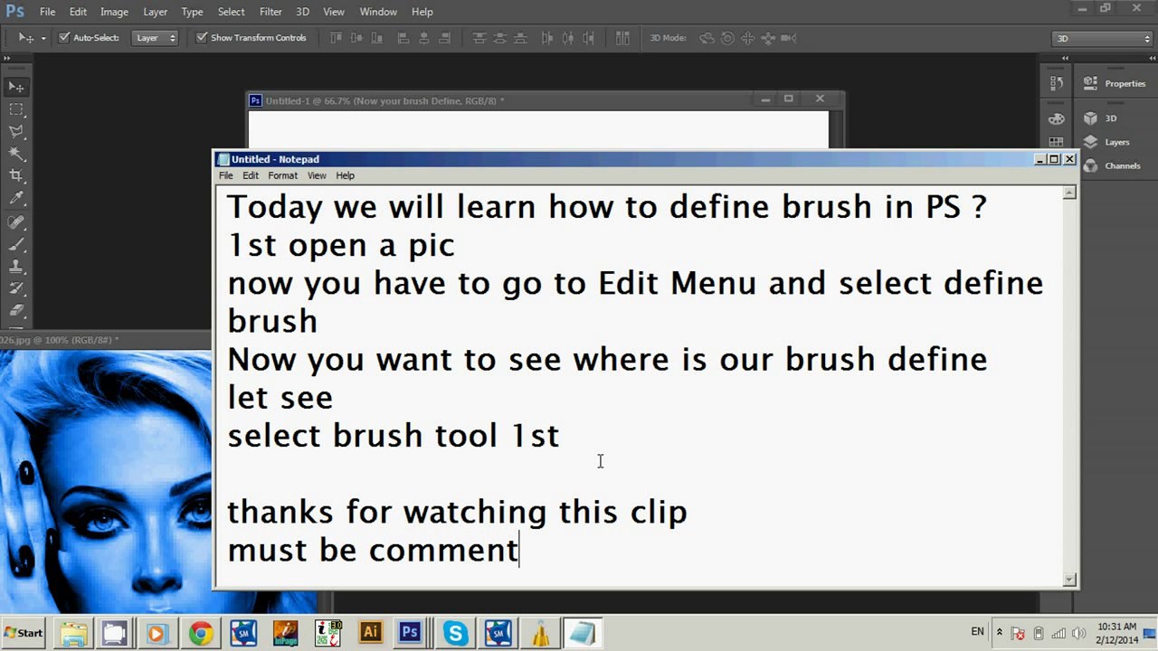Select the Eyedropper tool
This screenshot has height=651, width=1158.
[x=16, y=198]
